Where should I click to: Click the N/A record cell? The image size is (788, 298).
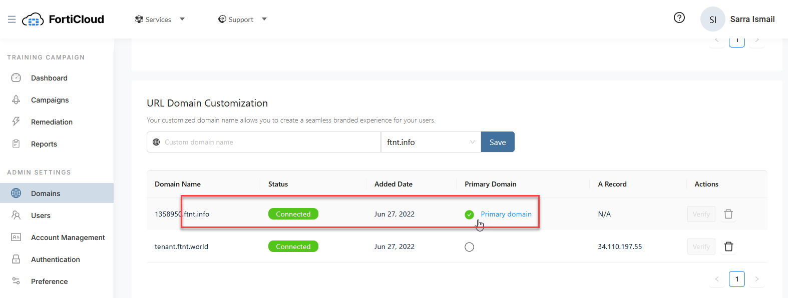pos(604,214)
